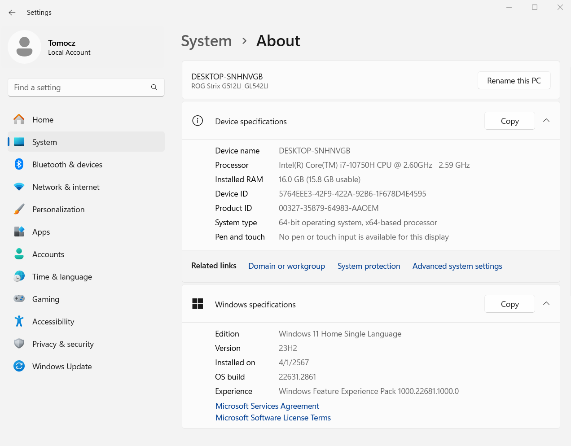This screenshot has height=446, width=571.
Task: Click the Personalization paintbrush icon
Action: (x=19, y=209)
